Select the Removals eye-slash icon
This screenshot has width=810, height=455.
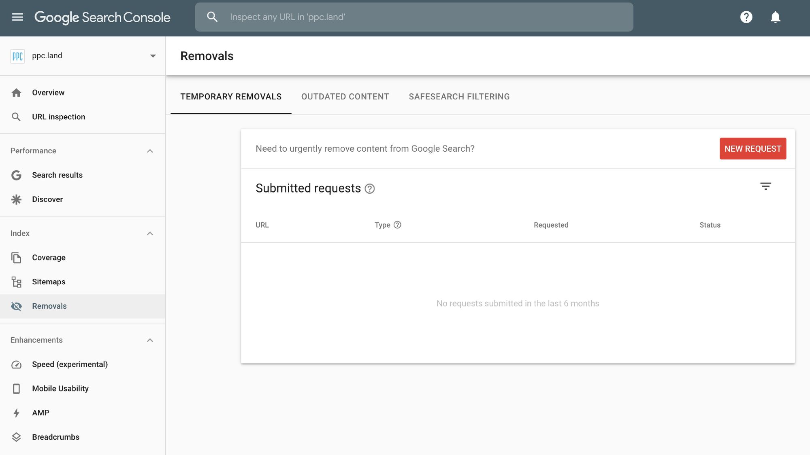(16, 306)
